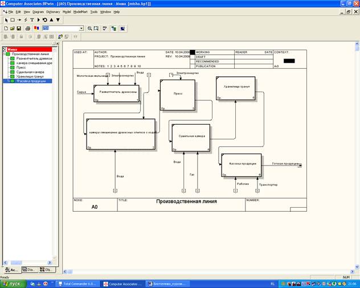This screenshot has width=360, height=288.
Task: Open the ModelMart menu
Action: pyautogui.click(x=80, y=12)
